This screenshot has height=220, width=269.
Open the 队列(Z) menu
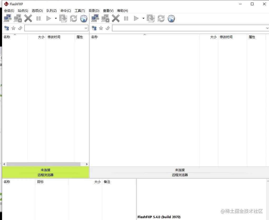pos(52,11)
